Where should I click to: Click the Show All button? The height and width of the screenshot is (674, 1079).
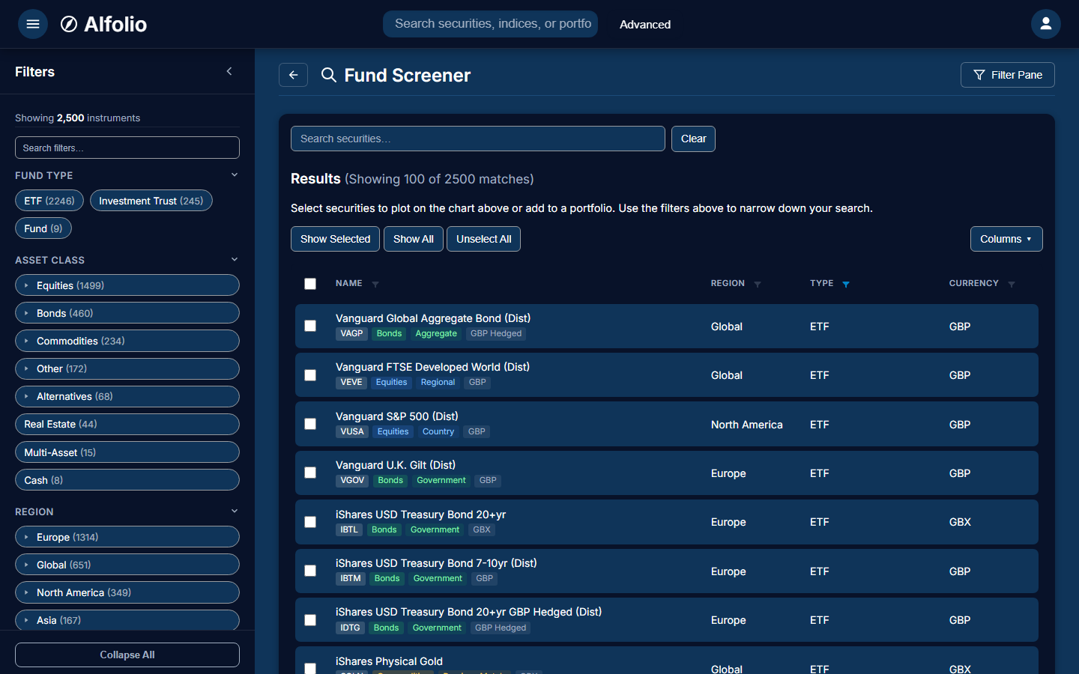(414, 239)
